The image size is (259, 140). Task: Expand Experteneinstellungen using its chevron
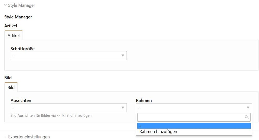[5, 136]
